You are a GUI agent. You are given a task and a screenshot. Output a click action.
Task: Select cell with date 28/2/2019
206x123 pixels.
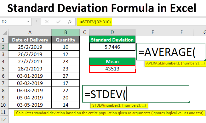[30, 69]
